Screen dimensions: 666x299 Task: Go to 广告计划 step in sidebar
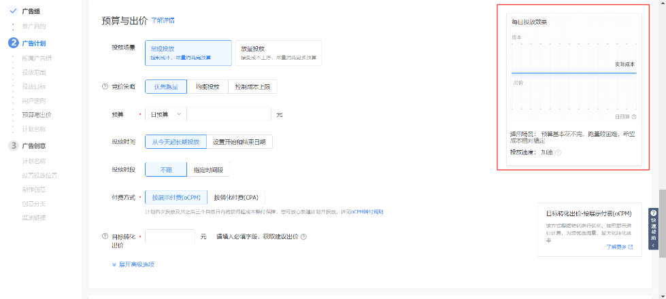coord(34,43)
